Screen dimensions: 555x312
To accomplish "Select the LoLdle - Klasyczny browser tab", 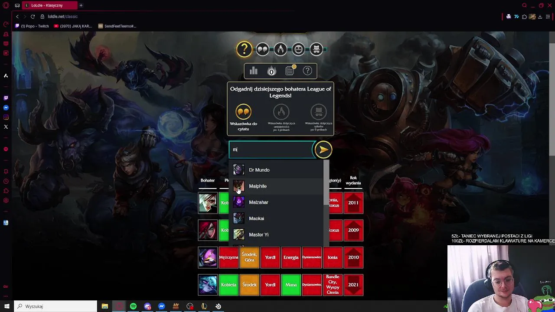I will tap(50, 5).
